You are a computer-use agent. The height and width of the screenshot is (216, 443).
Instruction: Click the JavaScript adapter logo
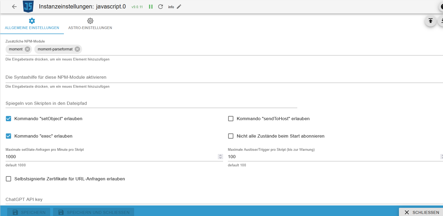tap(28, 6)
